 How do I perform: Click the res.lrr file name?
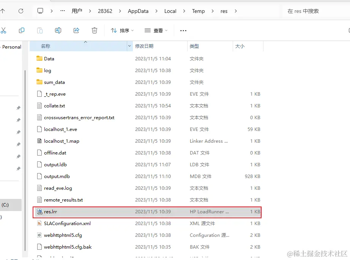click(x=50, y=211)
